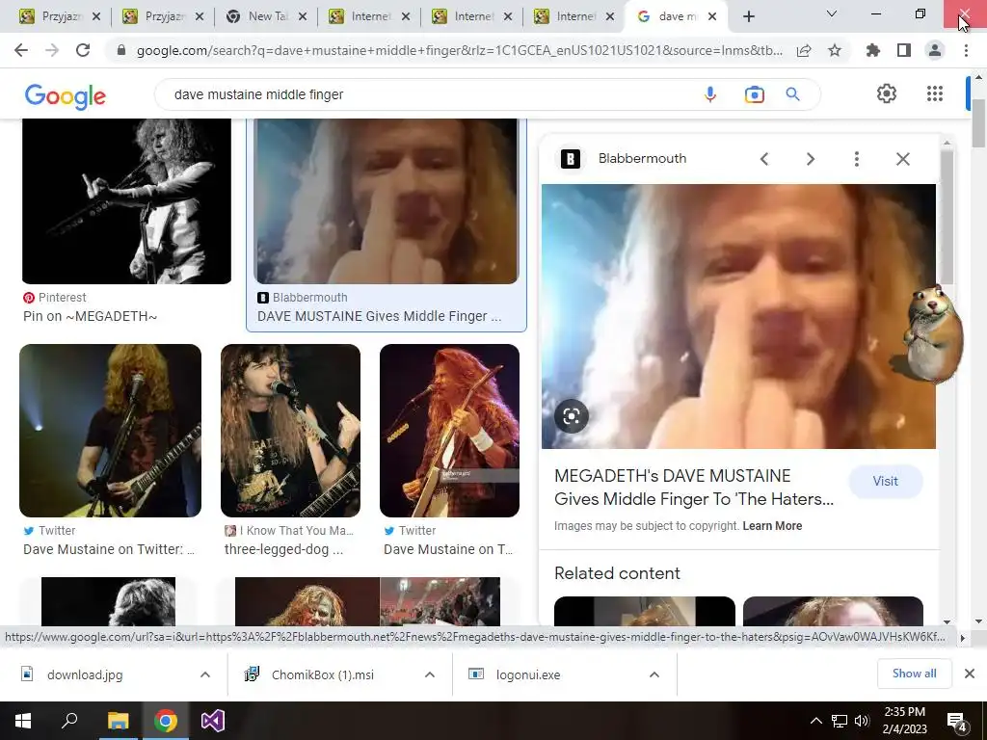Click the search query input field

click(x=428, y=94)
